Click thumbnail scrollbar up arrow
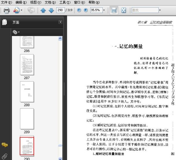Image resolution: width=176 pixels, height=160 pixels. [x=60, y=38]
